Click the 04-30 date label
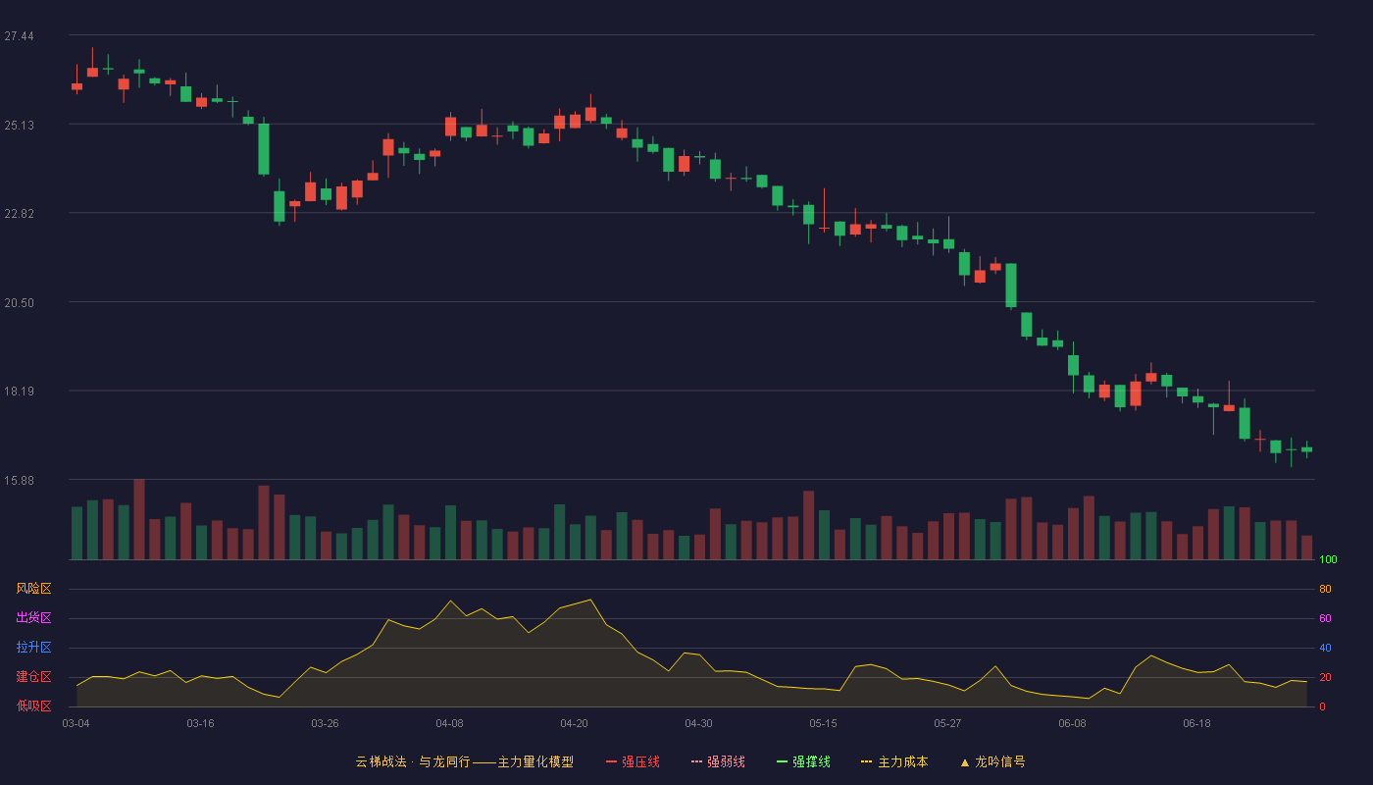Screen dimensions: 1373x785 698,723
